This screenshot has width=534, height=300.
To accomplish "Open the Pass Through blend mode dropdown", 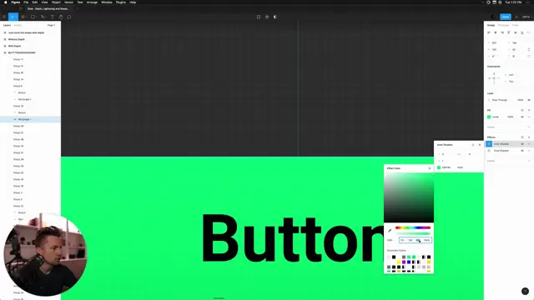I will pyautogui.click(x=500, y=100).
